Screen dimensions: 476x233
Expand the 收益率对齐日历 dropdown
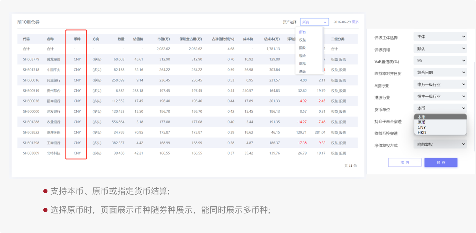[440, 73]
